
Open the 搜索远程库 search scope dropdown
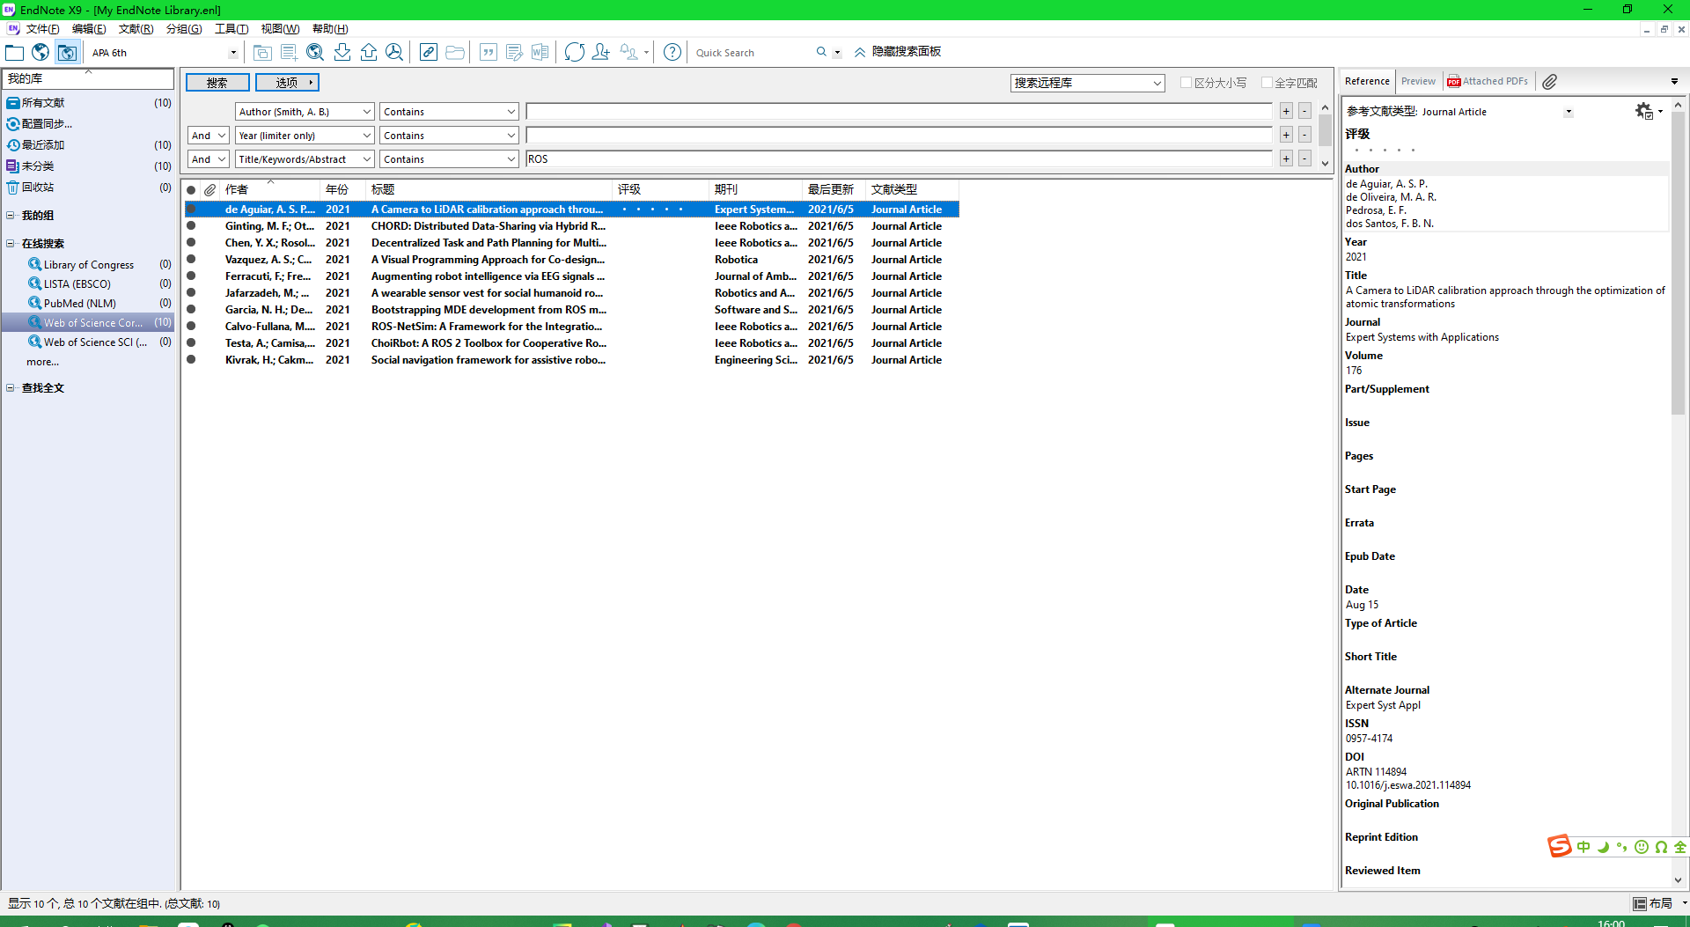pyautogui.click(x=1087, y=83)
